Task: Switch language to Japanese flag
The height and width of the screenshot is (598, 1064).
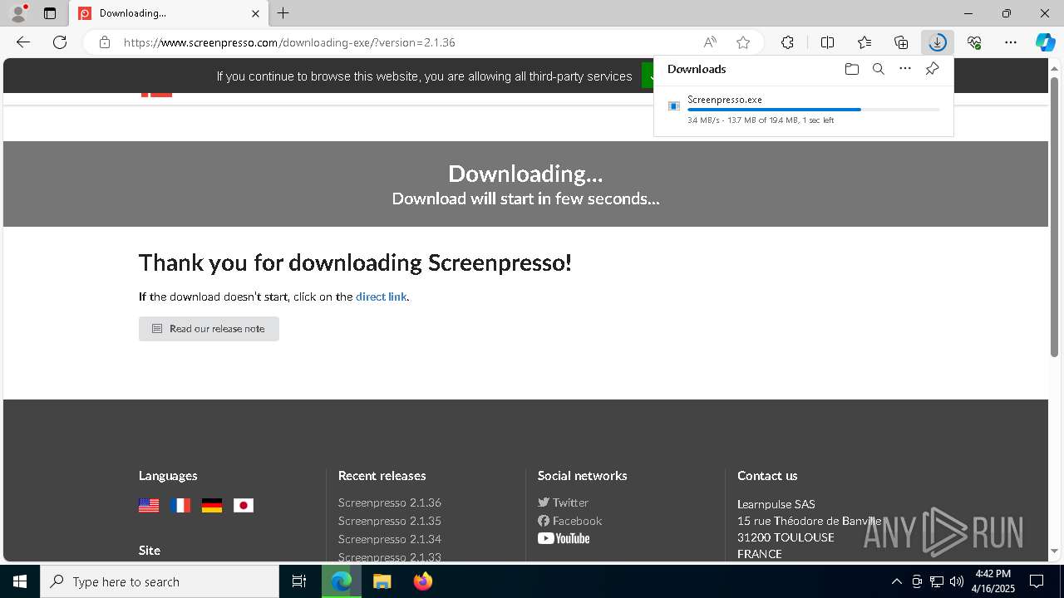Action: (x=244, y=505)
